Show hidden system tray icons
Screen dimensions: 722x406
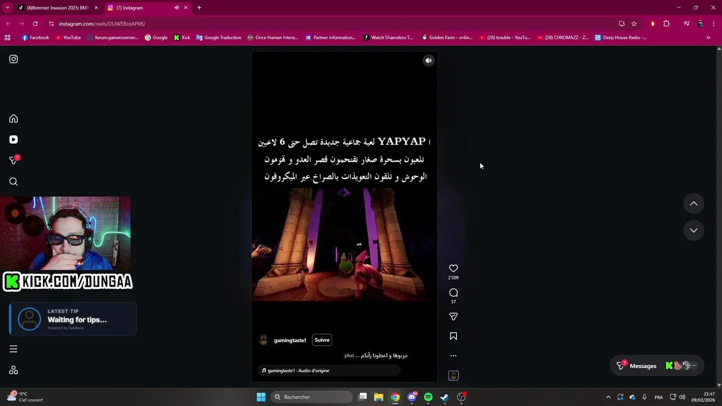click(608, 397)
